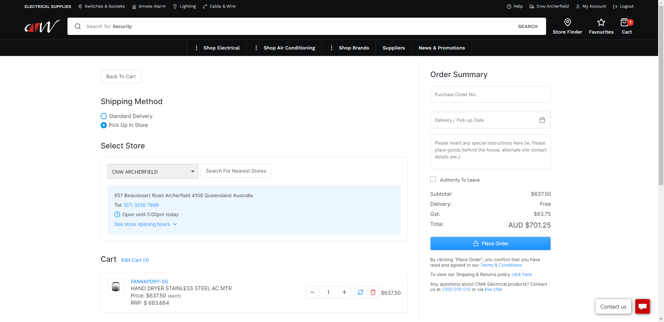
Task: Open My Account link
Action: (591, 6)
